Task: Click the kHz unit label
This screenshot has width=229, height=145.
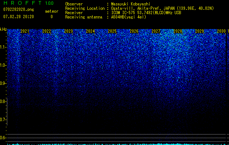Action: pos(3,29)
